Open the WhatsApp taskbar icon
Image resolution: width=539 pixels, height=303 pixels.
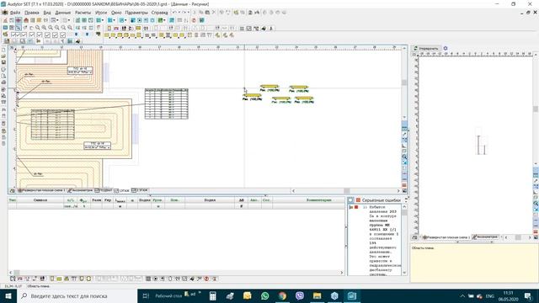click(x=264, y=295)
